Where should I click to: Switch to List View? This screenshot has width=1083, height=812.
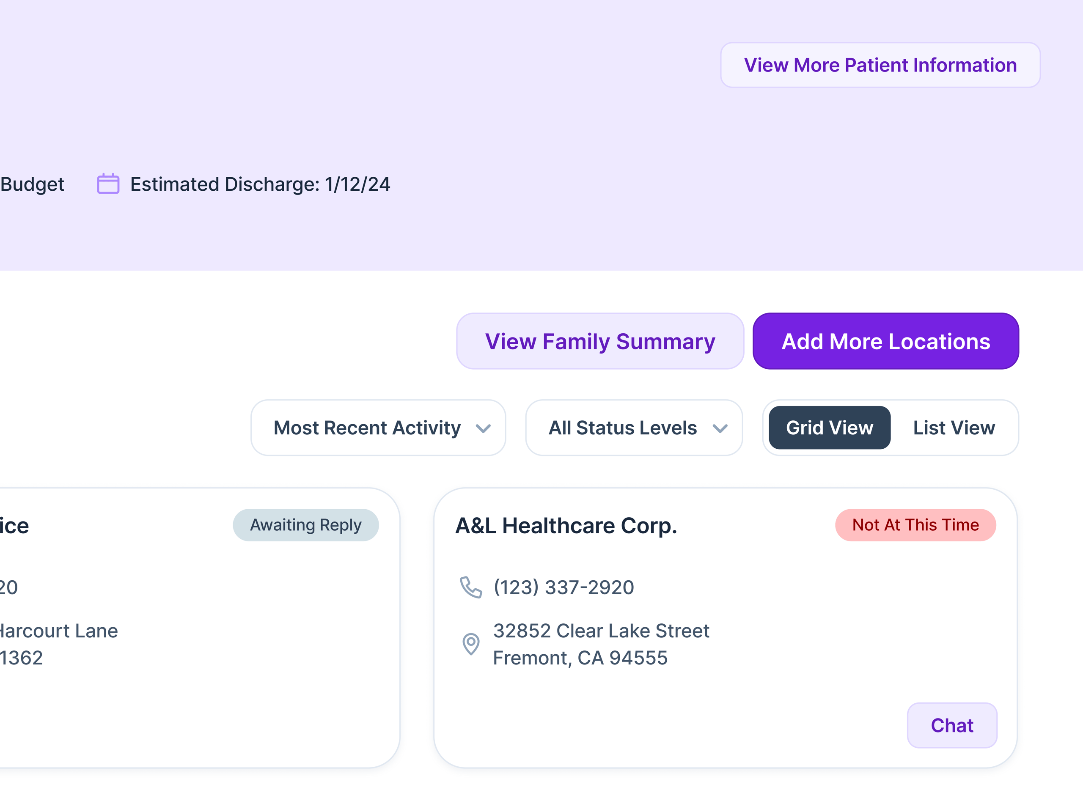pyautogui.click(x=954, y=428)
